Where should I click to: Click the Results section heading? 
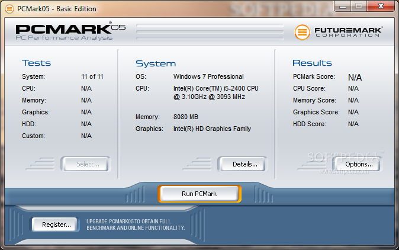click(x=312, y=63)
